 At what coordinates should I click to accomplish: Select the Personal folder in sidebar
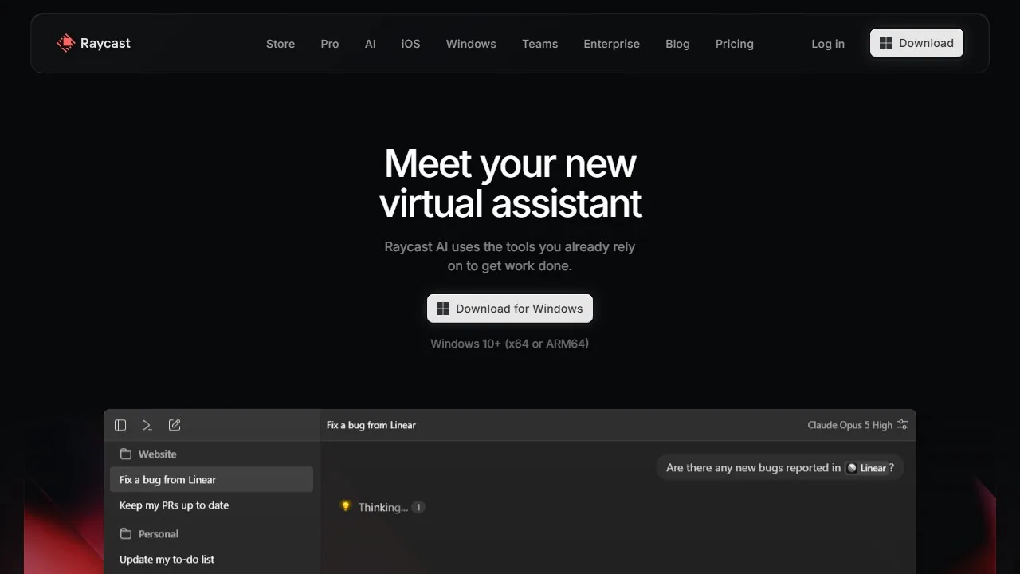211,533
